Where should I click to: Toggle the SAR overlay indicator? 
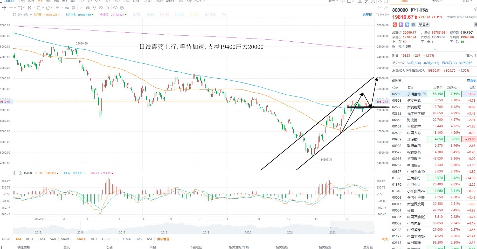coord(53,239)
